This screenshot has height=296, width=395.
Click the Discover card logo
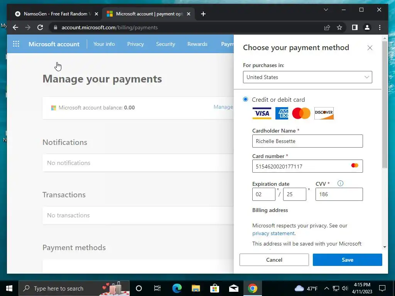[324, 113]
